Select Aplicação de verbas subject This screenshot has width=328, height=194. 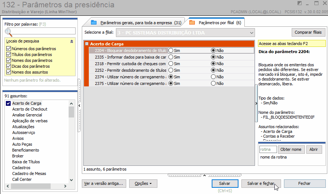[x=30, y=121]
